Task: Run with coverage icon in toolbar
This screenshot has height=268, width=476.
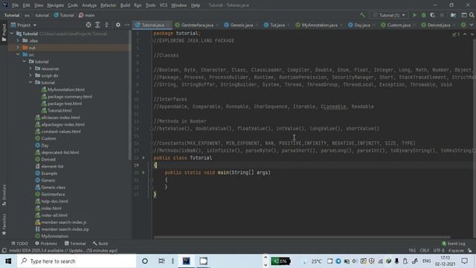Action: pos(433,15)
